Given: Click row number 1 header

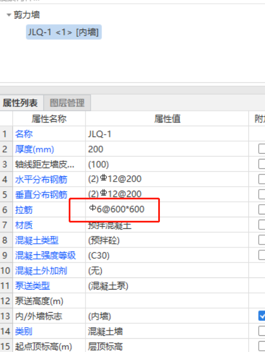Looking at the screenshot, I should pyautogui.click(x=6, y=134).
